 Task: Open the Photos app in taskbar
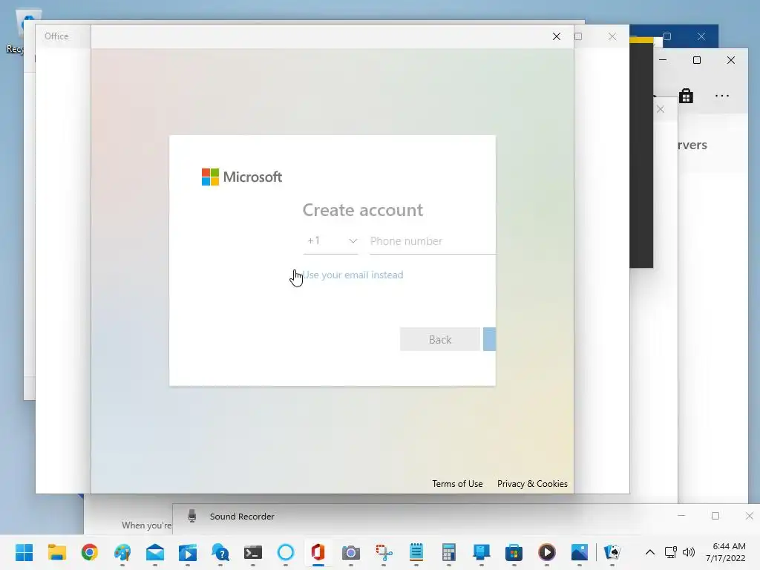click(579, 552)
